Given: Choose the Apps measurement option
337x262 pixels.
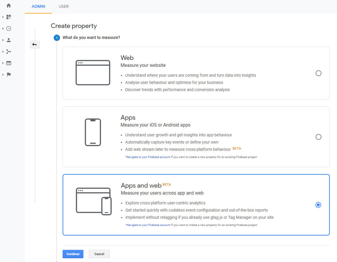Looking at the screenshot, I should pyautogui.click(x=318, y=137).
